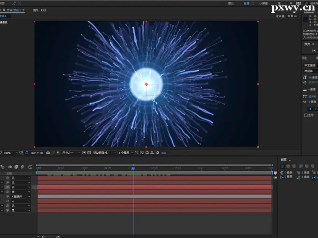Screen dimensions: 318x238
Task: Open the resolution quarter dropdown
Action: (72, 153)
